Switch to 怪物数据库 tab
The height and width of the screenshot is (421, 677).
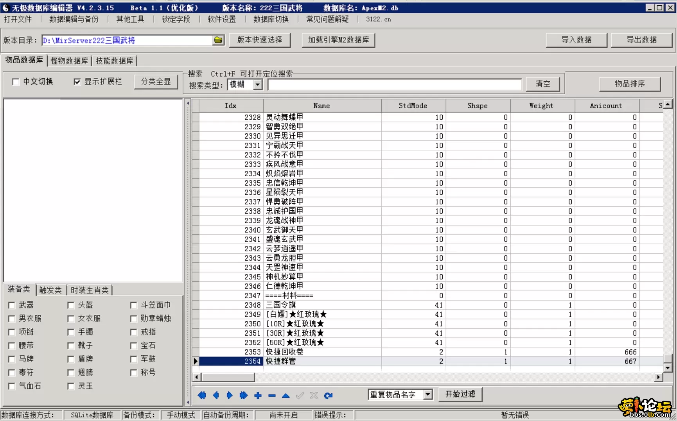tap(69, 61)
